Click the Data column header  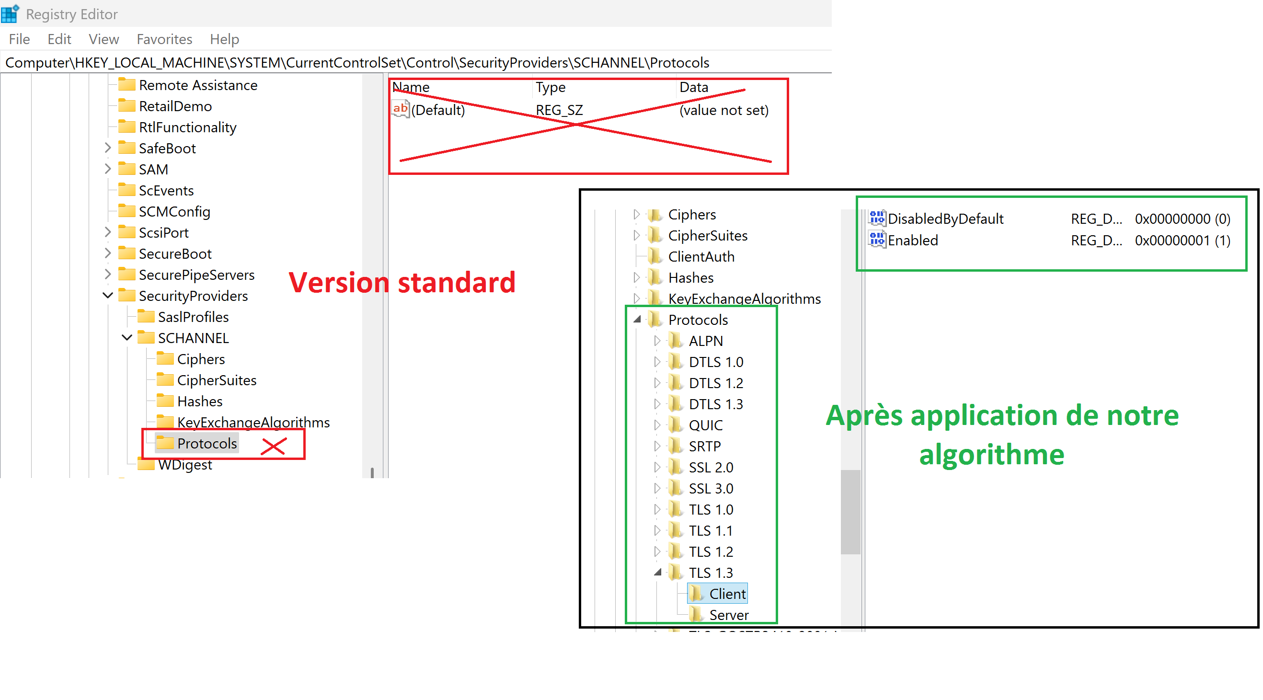[x=694, y=87]
